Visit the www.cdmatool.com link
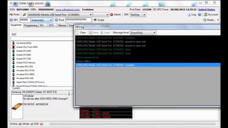Image resolution: width=228 pixels, height=128 pixels. tap(68, 10)
